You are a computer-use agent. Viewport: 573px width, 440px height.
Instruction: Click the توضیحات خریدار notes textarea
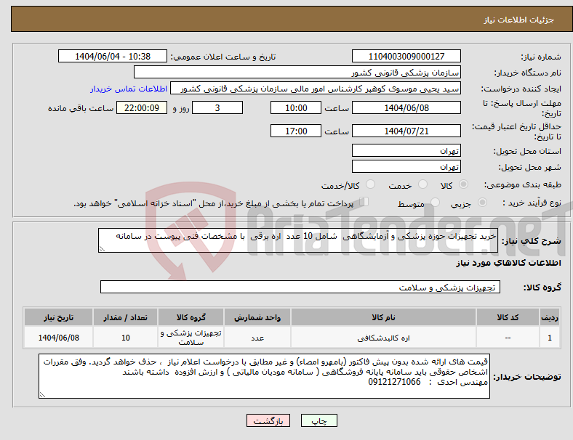point(264,376)
